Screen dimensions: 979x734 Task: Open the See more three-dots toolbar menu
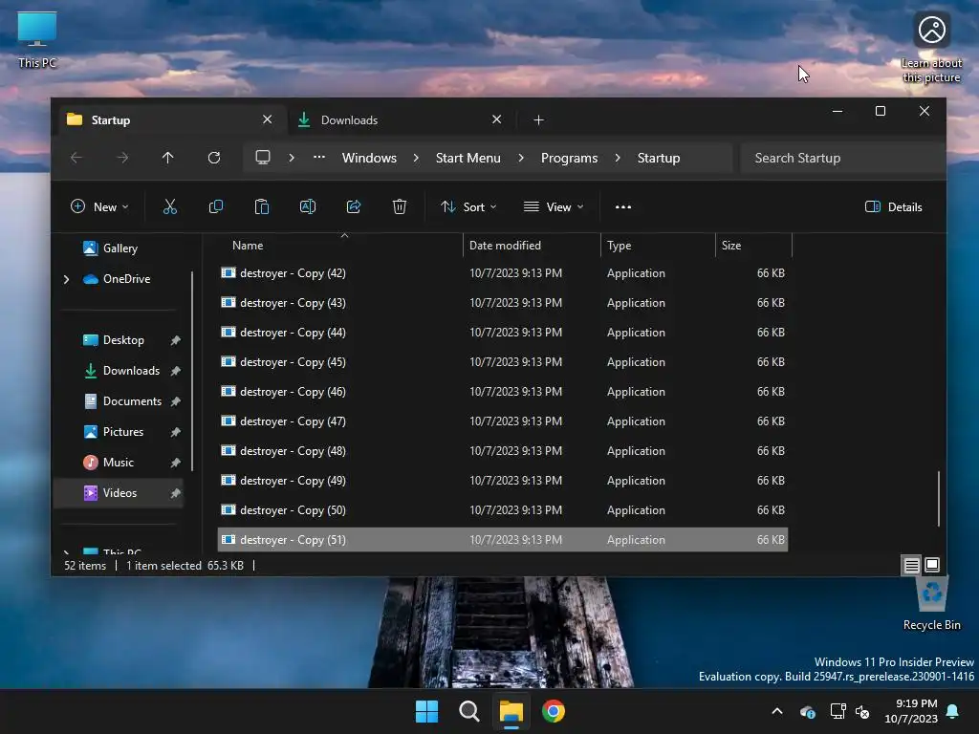pos(623,206)
